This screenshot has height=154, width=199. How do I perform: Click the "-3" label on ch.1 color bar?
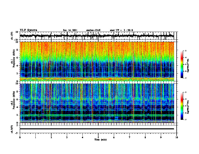[x=185, y=51]
